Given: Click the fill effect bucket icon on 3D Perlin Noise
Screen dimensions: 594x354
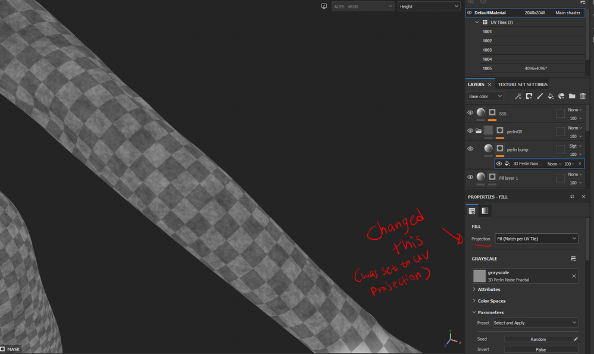Looking at the screenshot, I should [x=507, y=164].
